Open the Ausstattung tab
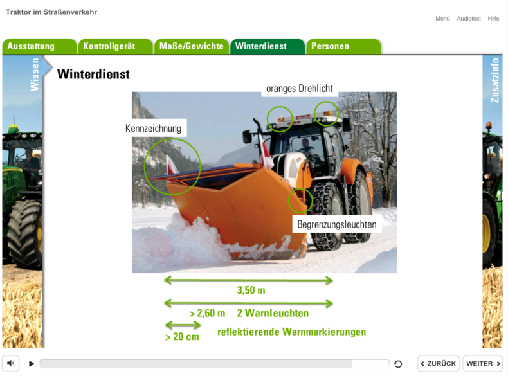 click(x=39, y=46)
